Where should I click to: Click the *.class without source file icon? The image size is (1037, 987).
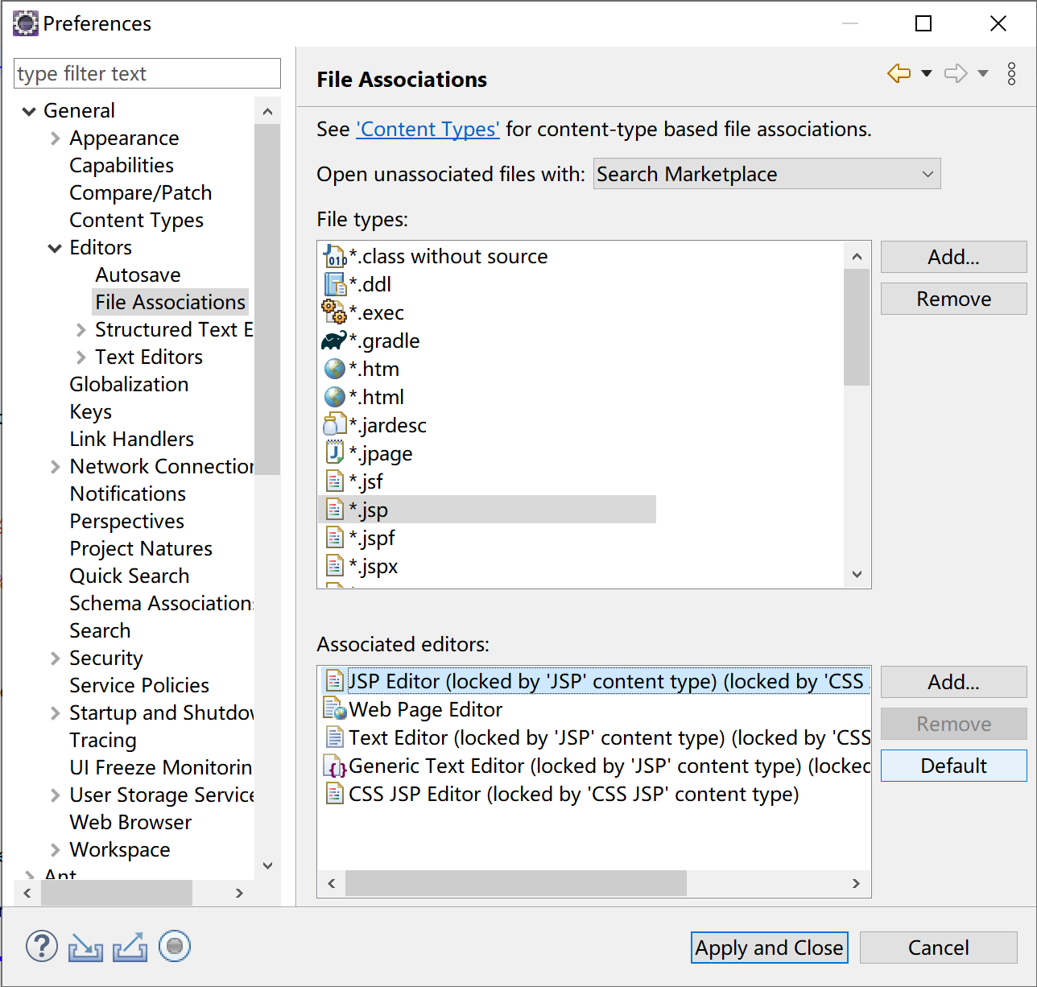click(x=334, y=257)
